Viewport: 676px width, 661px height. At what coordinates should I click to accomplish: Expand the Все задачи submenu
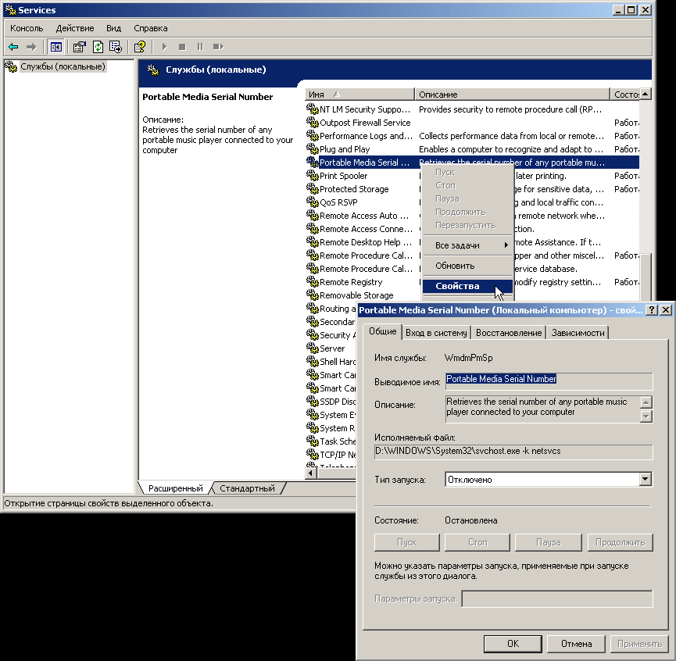point(467,245)
